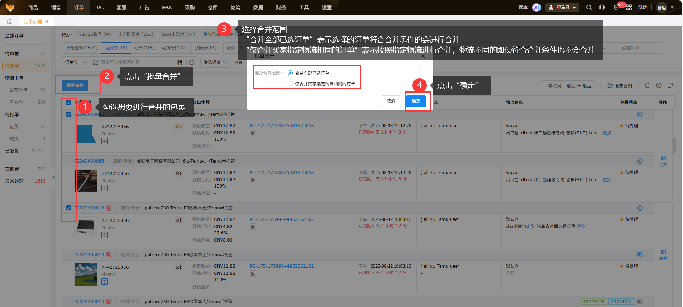
Task: Click the plus icon on row P2043400086
Action: point(640,161)
